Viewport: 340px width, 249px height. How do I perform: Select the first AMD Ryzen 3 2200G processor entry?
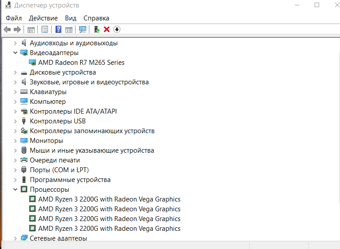coord(109,199)
